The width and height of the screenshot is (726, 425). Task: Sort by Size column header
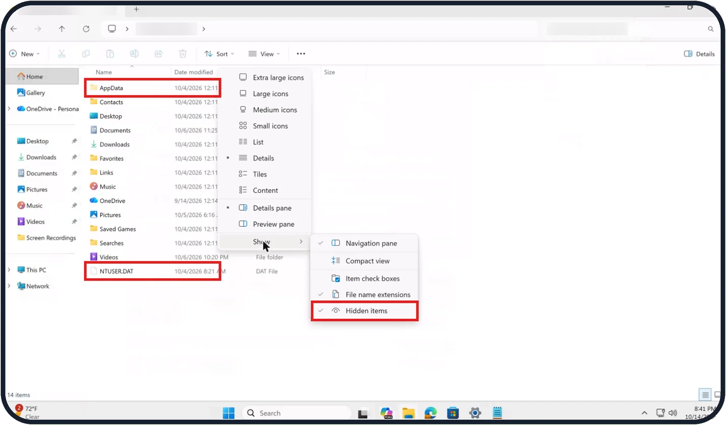329,72
